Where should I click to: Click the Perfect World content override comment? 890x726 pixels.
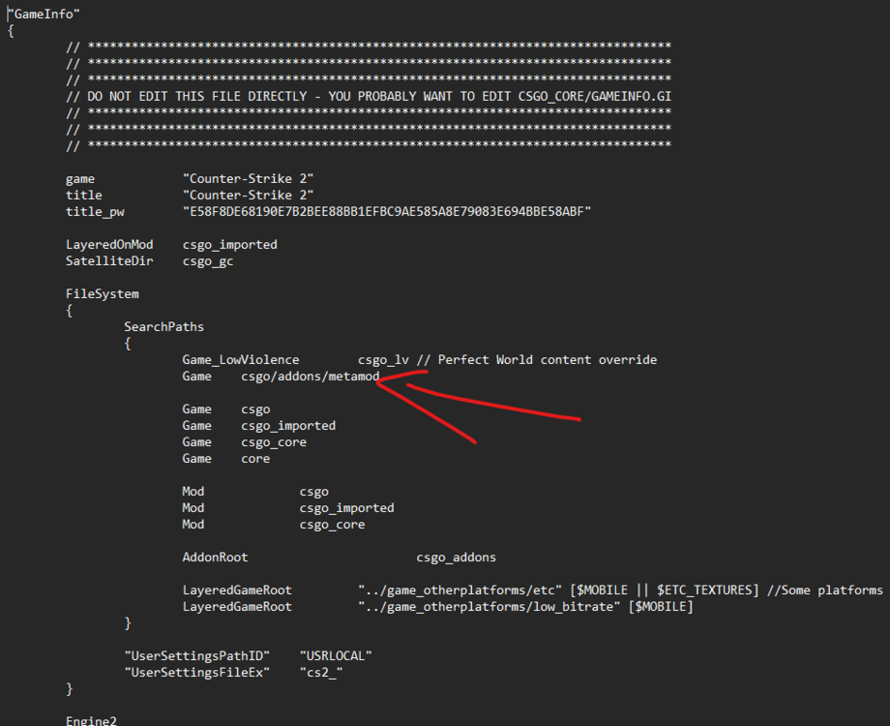536,360
